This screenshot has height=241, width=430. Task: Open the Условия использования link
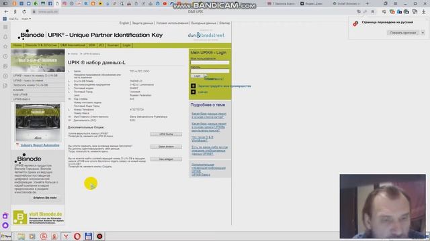tap(172, 23)
